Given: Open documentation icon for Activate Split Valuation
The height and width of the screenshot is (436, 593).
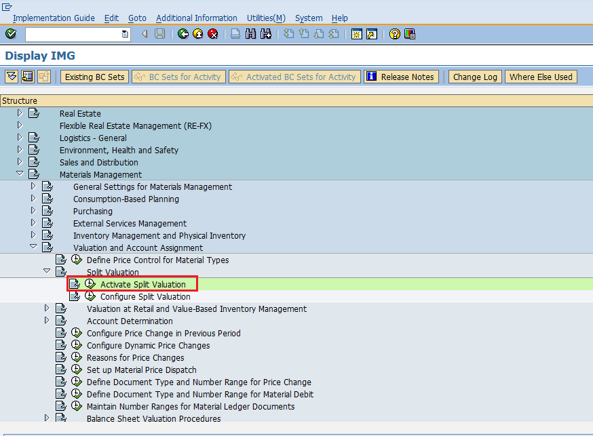Looking at the screenshot, I should pos(75,284).
